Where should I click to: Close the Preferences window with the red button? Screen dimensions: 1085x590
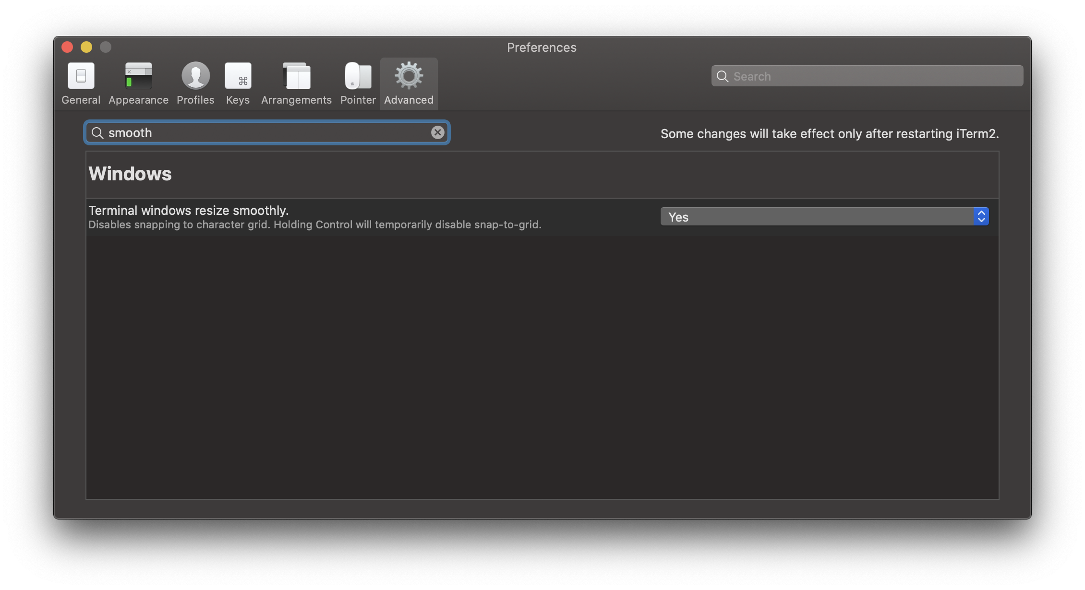[x=67, y=47]
